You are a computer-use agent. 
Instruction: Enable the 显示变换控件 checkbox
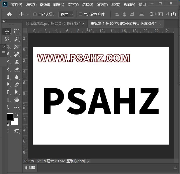click(x=80, y=14)
